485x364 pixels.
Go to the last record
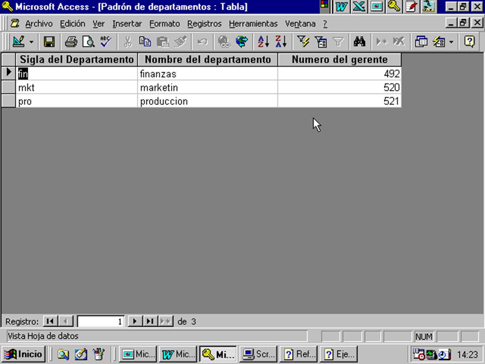150,322
